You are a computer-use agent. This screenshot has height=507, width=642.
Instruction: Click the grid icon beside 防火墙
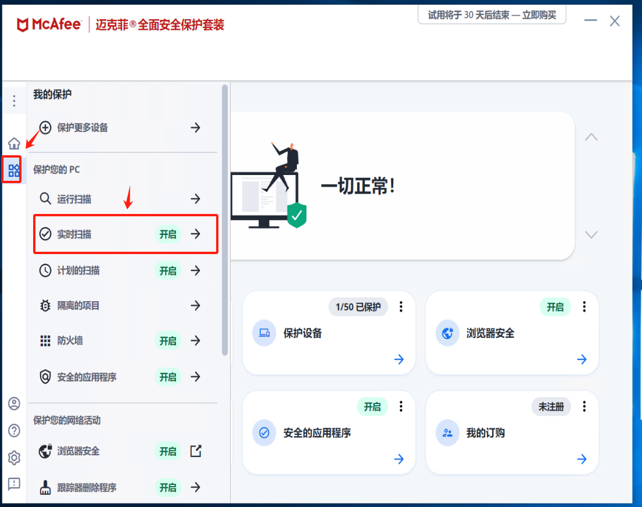click(x=45, y=341)
